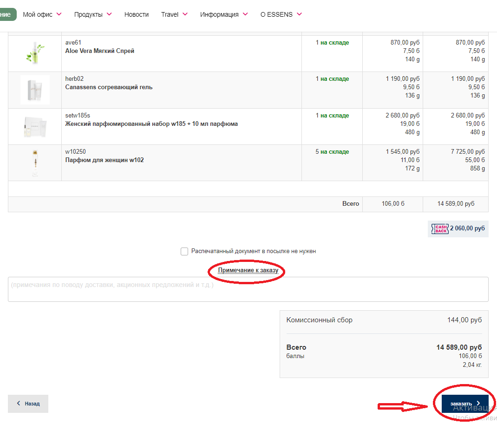Expand the 'Мой офис' dropdown menu
The height and width of the screenshot is (424, 497).
pyautogui.click(x=42, y=14)
